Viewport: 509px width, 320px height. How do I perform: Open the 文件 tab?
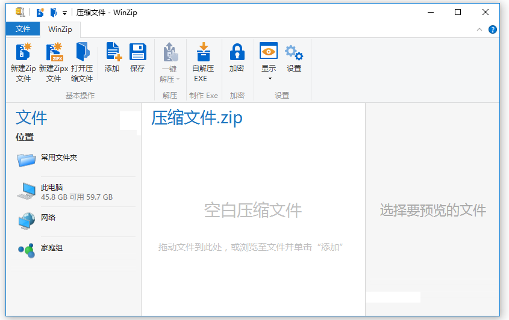[x=23, y=29]
